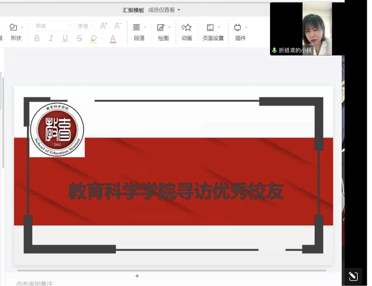Open the 插件 plugins menu
This screenshot has width=372, height=286.
240,32
